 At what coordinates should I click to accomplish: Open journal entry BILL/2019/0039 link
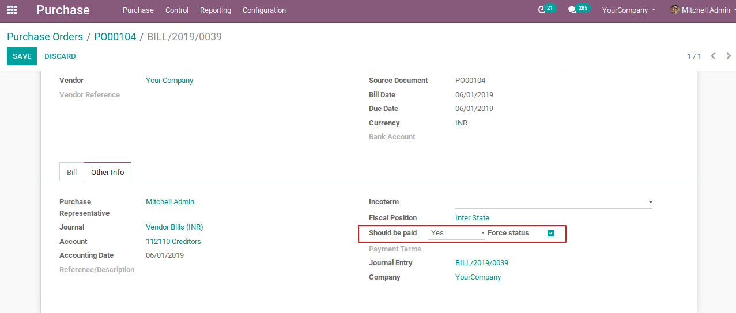click(481, 263)
